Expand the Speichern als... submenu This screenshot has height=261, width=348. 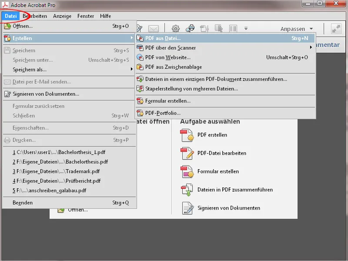click(x=70, y=70)
